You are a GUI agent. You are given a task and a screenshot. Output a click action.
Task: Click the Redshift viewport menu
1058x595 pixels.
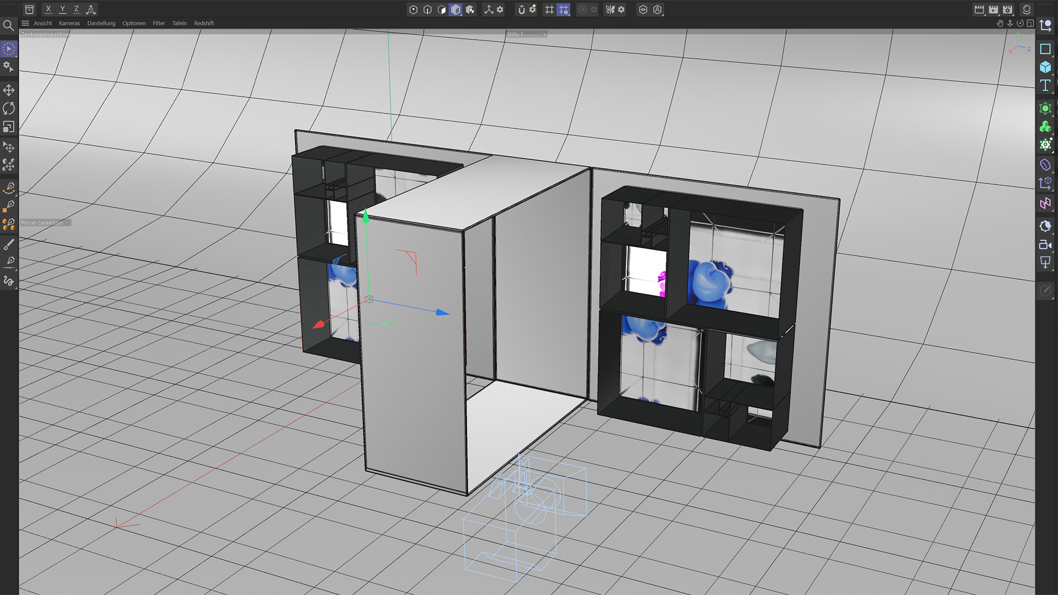[204, 23]
